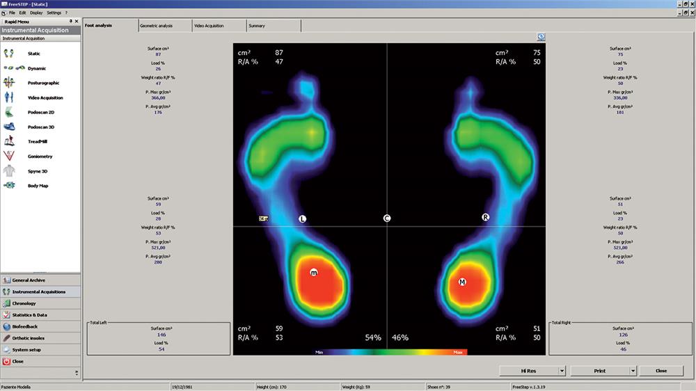The width and height of the screenshot is (696, 391).
Task: Click the center marker C on pressure map
Action: pyautogui.click(x=387, y=218)
